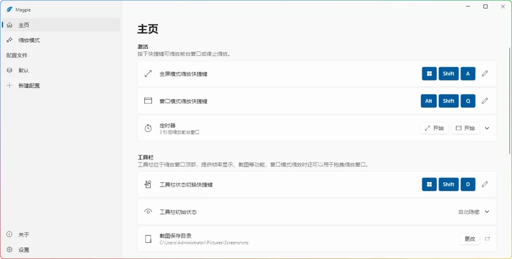
Task: Click the Q key badge of windowed shortcut
Action: coord(468,101)
